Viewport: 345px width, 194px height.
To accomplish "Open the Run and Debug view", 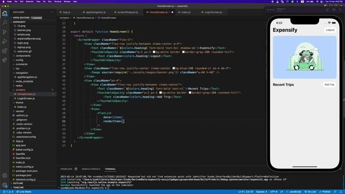I will [x=5, y=41].
